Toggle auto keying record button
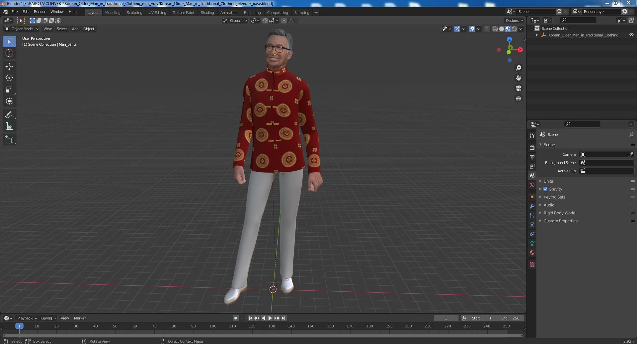Image resolution: width=637 pixels, height=344 pixels. point(236,318)
